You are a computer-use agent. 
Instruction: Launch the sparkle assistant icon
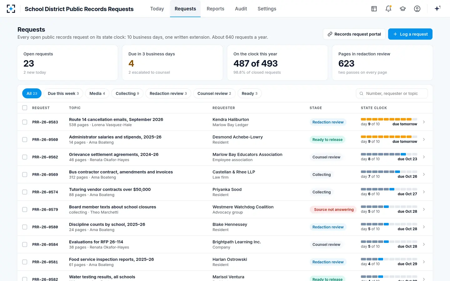[x=437, y=8]
